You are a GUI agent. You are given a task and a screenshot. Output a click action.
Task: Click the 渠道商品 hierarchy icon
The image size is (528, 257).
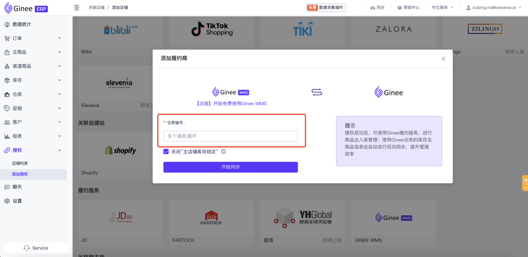(7, 66)
